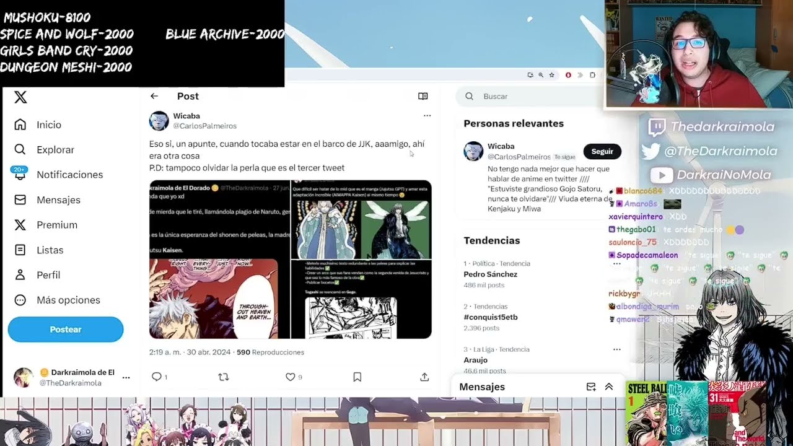Click the browser extensions puzzle icon
Image resolution: width=793 pixels, height=446 pixels.
pos(592,75)
